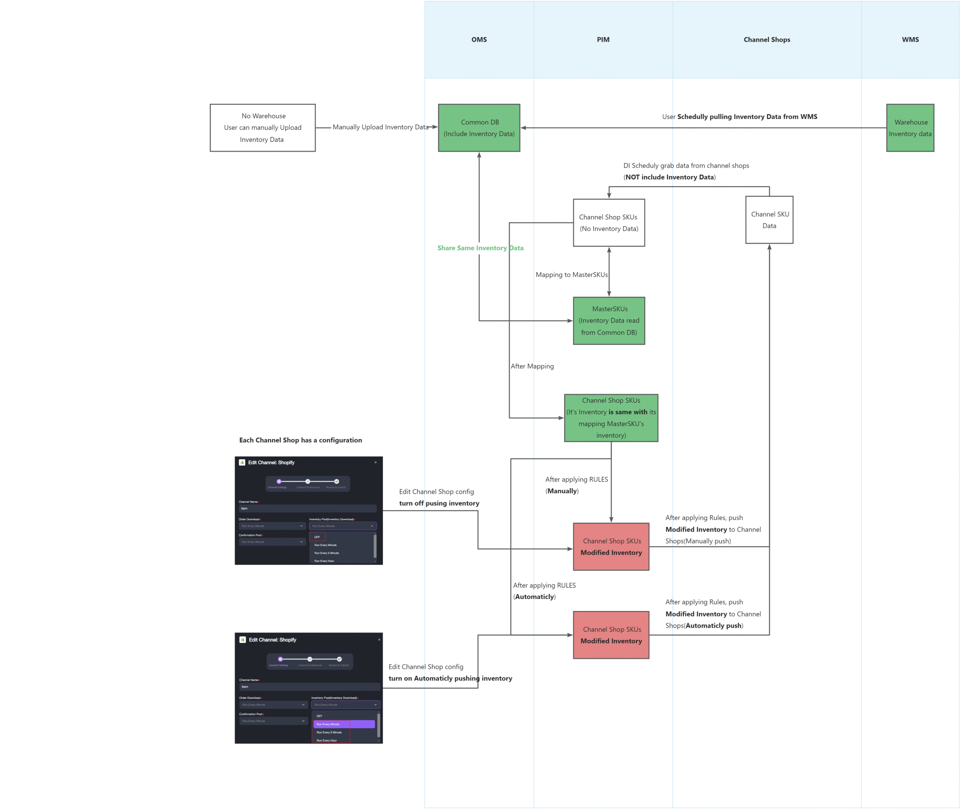This screenshot has width=962, height=809.
Task: Close the Edit Channel dialog showing purple selection
Action: pyautogui.click(x=379, y=639)
